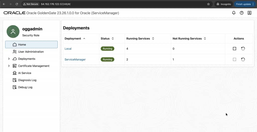Viewport: 257px width, 132px height.
Task: Click the oggadmin username text
Action: [x=32, y=29]
